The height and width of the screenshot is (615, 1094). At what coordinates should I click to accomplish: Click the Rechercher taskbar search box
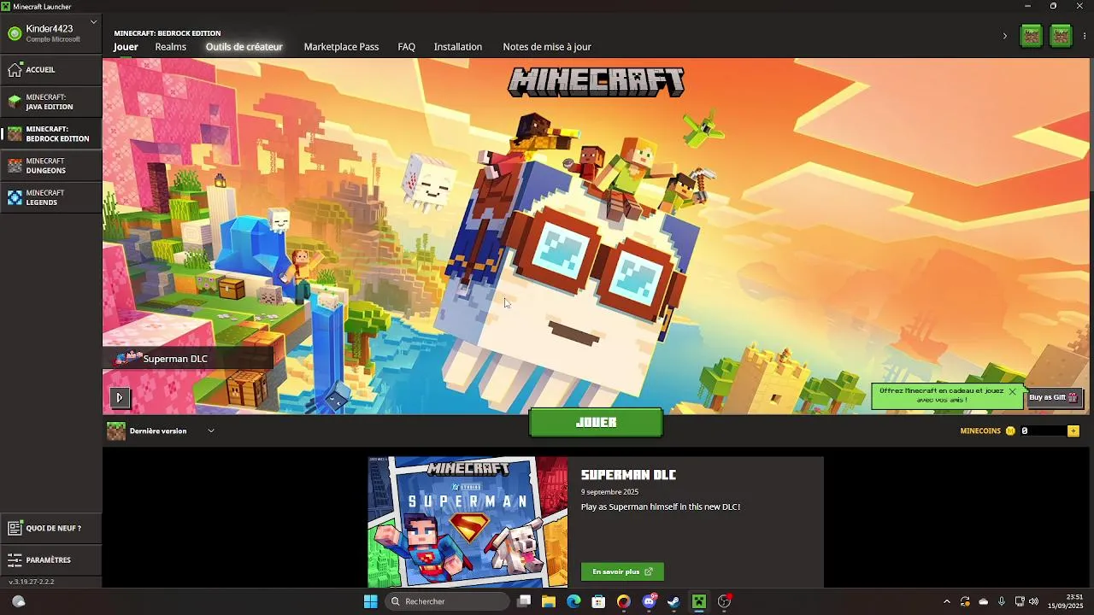tap(447, 601)
